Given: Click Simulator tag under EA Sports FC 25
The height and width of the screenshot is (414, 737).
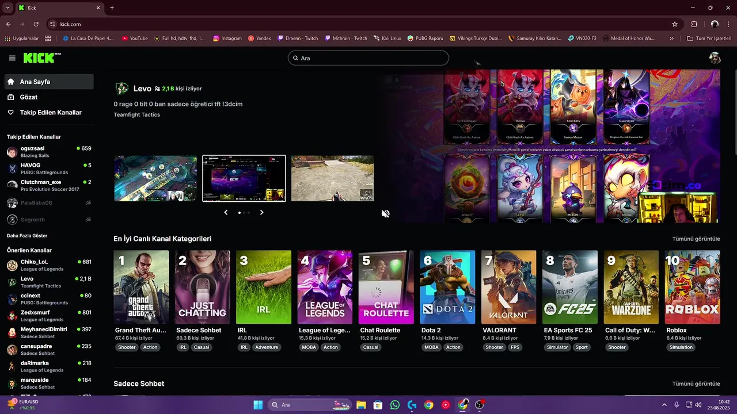Looking at the screenshot, I should click(x=557, y=347).
